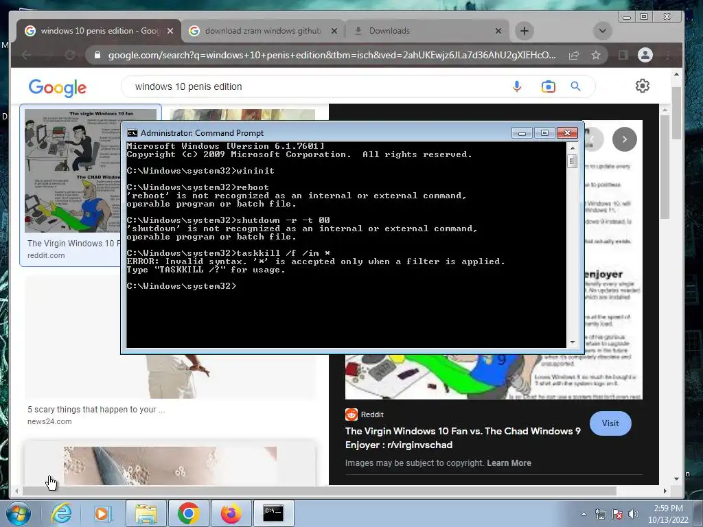Click network tray icon
The height and width of the screenshot is (527, 703).
coord(600,514)
